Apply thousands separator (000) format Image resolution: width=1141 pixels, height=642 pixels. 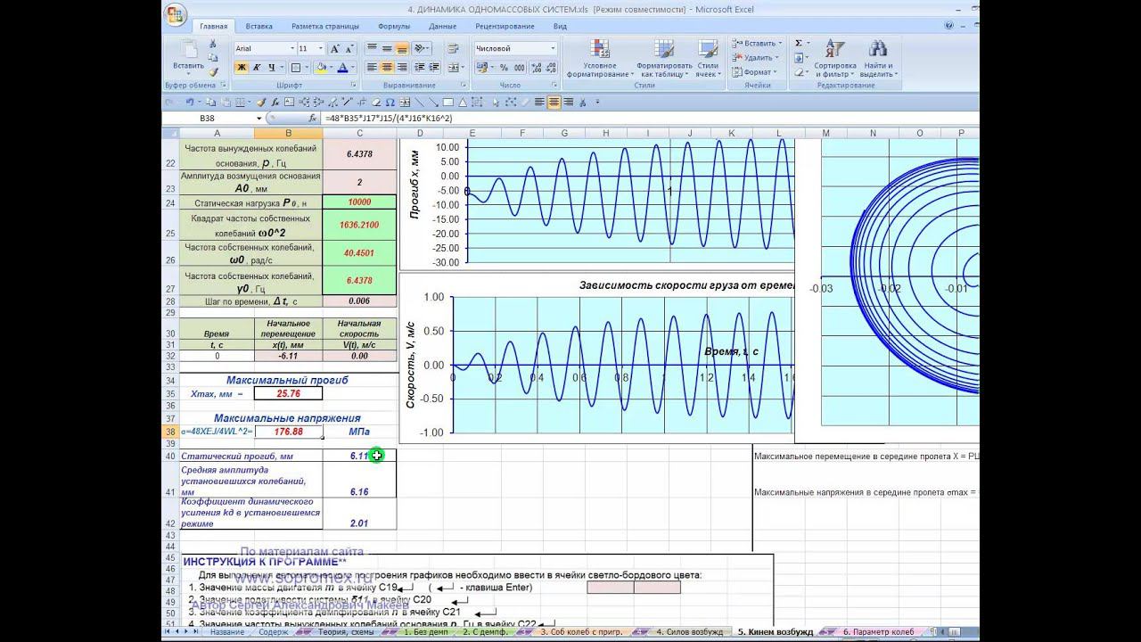[518, 68]
